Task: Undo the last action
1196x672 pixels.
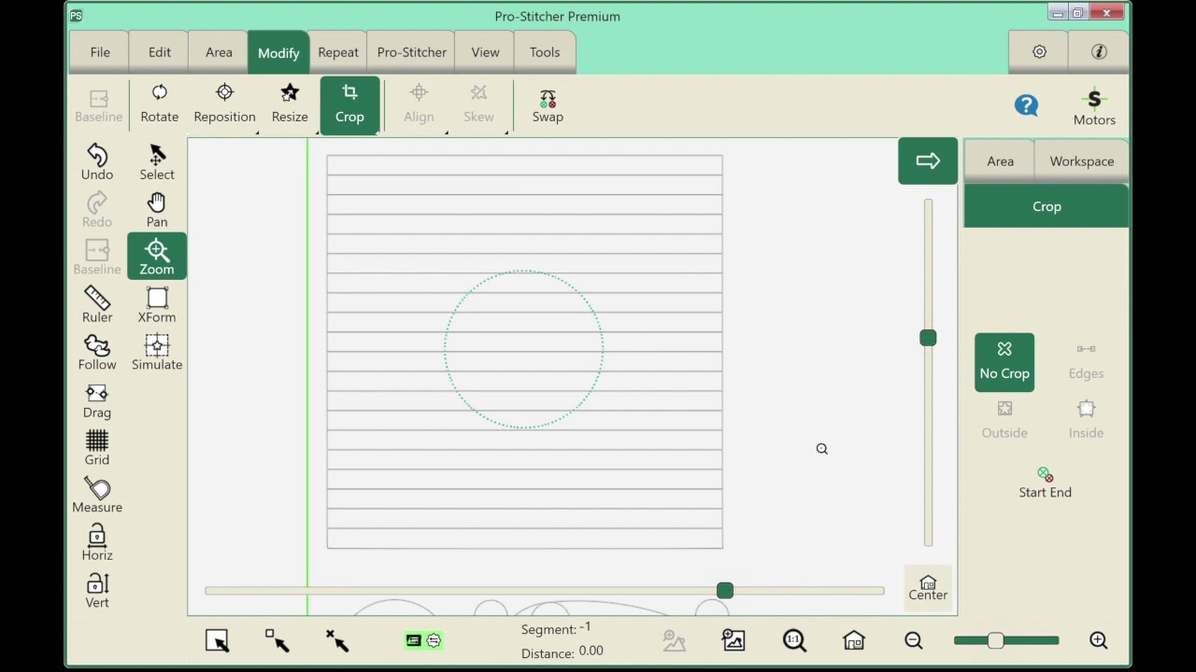Action: [x=97, y=161]
